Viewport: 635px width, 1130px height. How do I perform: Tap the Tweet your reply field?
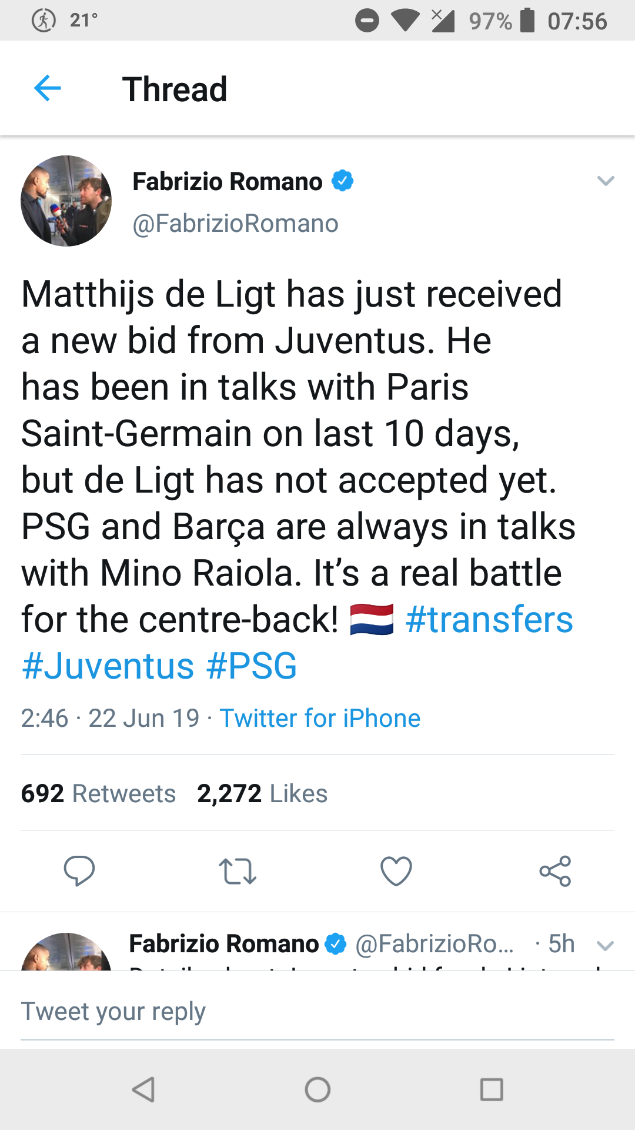pyautogui.click(x=317, y=1012)
